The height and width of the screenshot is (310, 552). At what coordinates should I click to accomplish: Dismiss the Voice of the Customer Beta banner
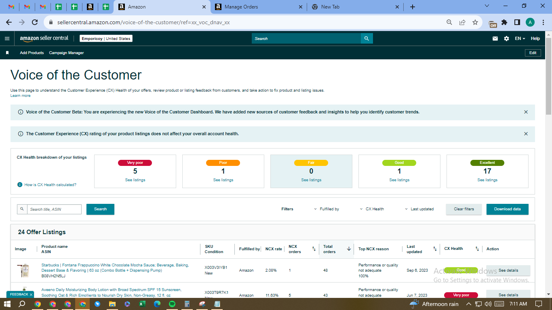526,112
